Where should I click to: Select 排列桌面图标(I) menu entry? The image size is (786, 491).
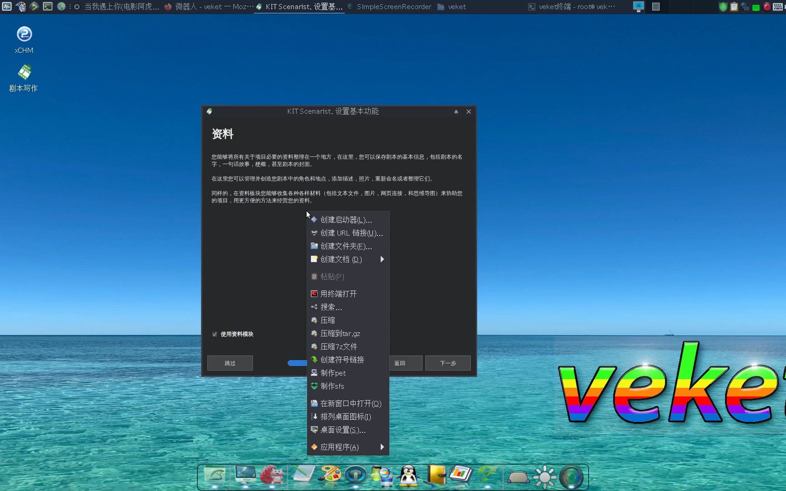(x=348, y=416)
